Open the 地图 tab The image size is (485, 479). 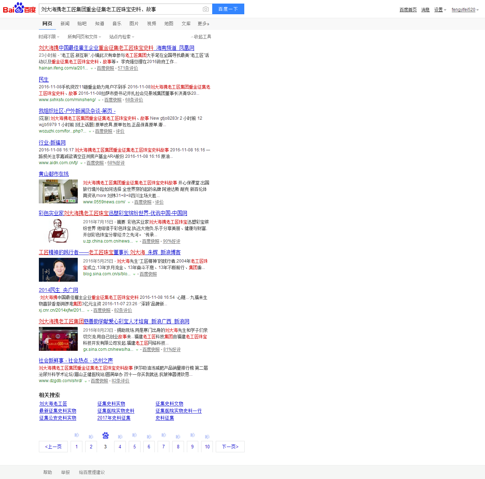(x=169, y=24)
